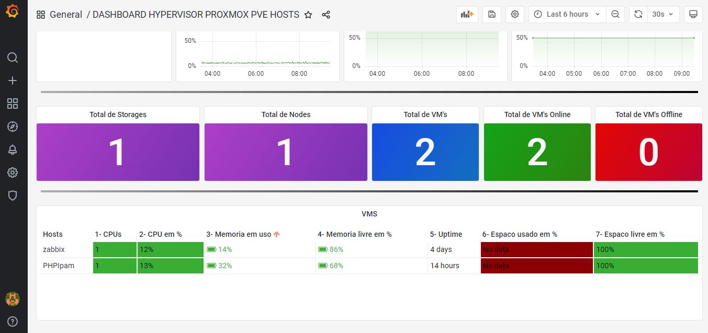This screenshot has height=333, width=708.
Task: Open the search dashboards icon in sidebar
Action: click(13, 58)
